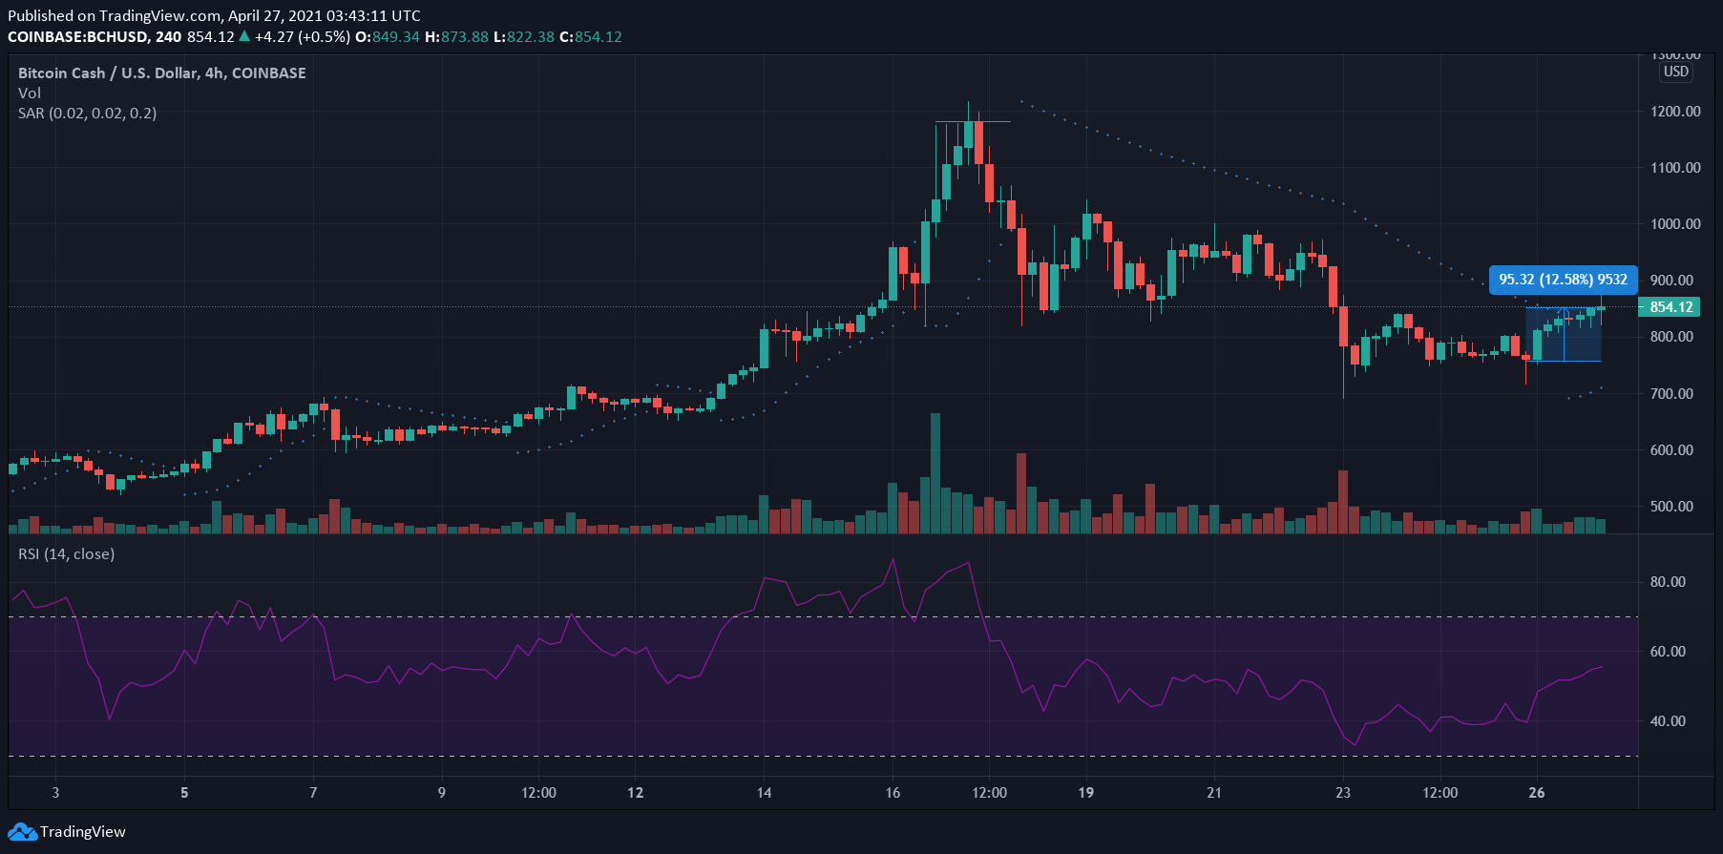Click the date label 19 on time axis
The image size is (1723, 854).
1086,793
